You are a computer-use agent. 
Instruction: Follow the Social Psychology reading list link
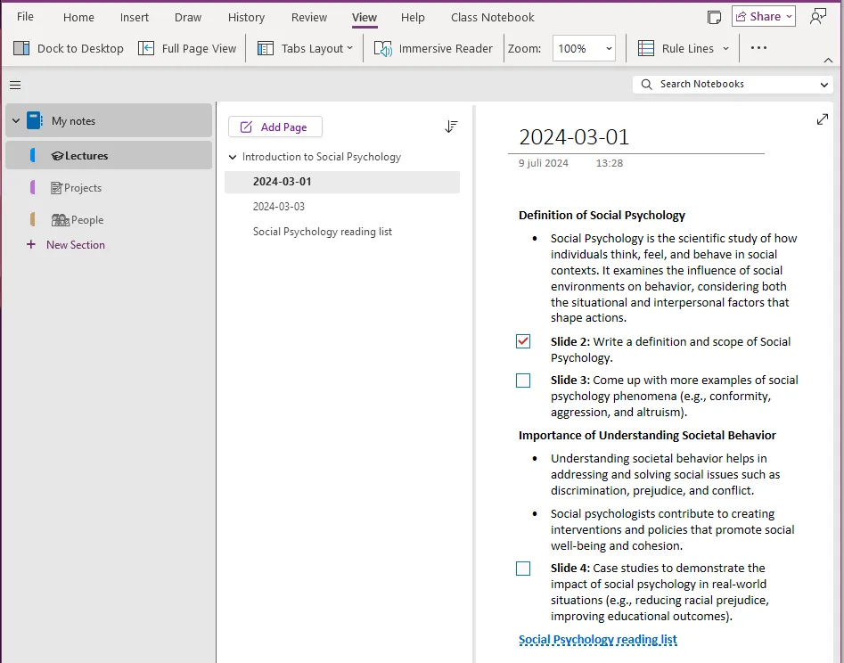(597, 639)
